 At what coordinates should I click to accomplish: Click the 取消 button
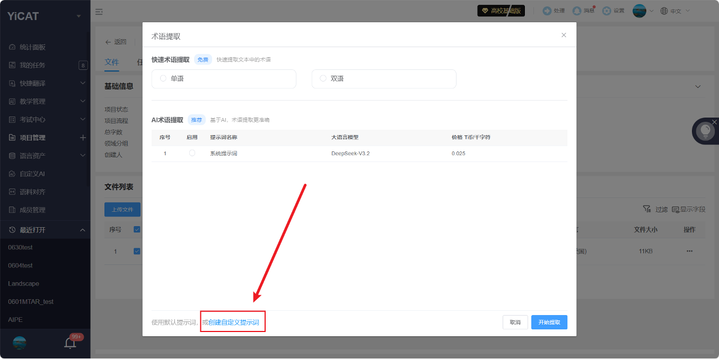click(x=515, y=322)
